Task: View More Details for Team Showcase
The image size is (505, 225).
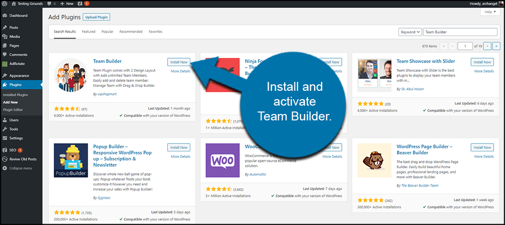Action: [484, 71]
